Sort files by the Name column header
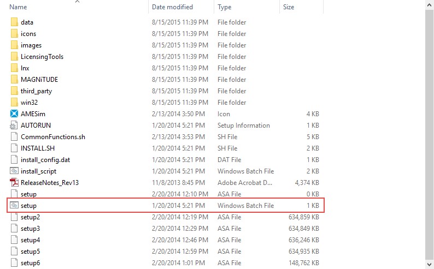This screenshot has height=269, width=434. (19, 7)
